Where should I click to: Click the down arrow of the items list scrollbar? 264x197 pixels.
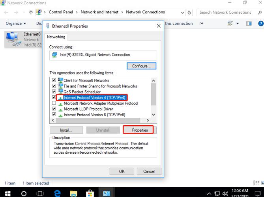coord(154,115)
